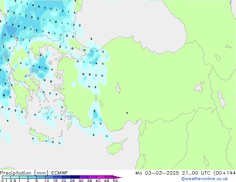Click the 25–30 mm dark blue swatch
The image size is (236, 182).
pos(75,177)
